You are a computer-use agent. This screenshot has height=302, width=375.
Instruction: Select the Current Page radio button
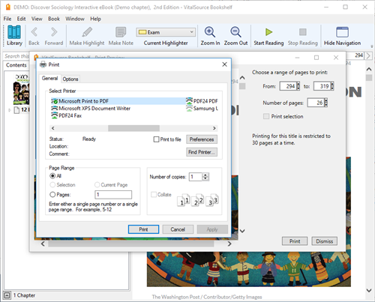pos(97,185)
